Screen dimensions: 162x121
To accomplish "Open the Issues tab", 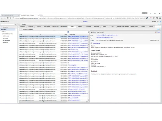I will click(x=104, y=26).
